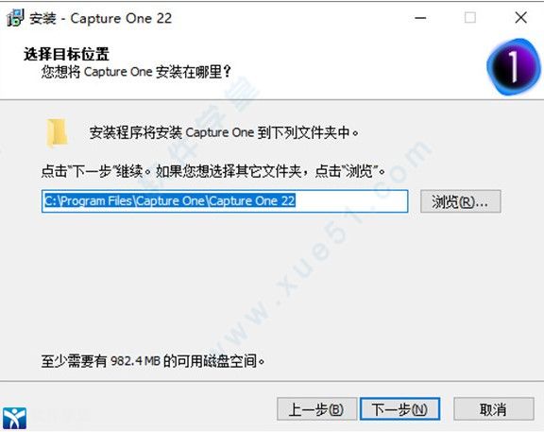
Task: Click the instruction line starting with 点击"下一步"继续
Action: pyautogui.click(x=213, y=171)
